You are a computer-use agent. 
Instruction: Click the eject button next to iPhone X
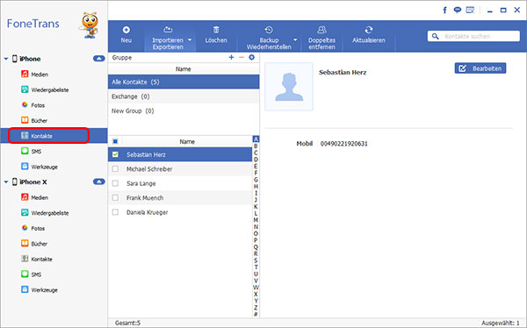click(98, 182)
